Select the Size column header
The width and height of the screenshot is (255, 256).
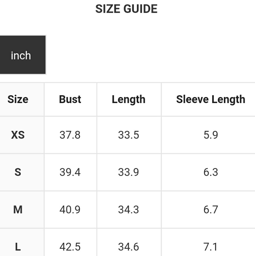[x=18, y=99]
